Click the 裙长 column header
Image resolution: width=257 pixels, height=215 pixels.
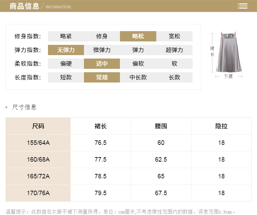click(x=100, y=126)
